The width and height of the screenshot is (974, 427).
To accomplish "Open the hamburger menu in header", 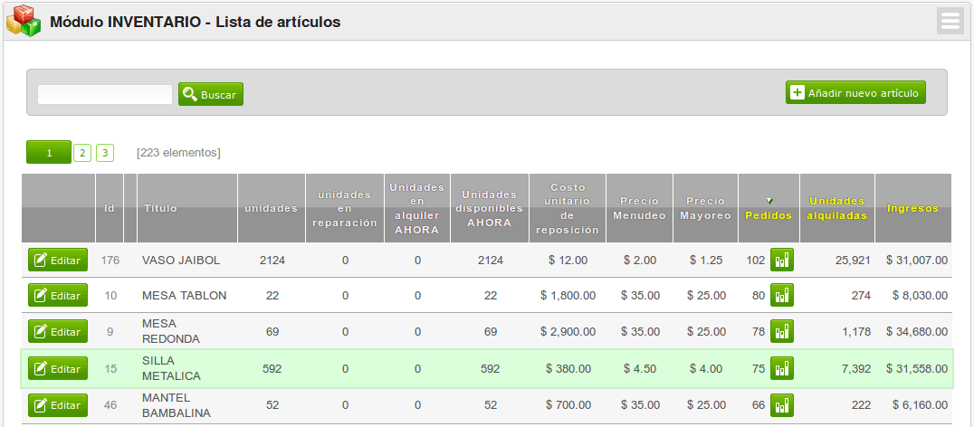I will [x=950, y=22].
